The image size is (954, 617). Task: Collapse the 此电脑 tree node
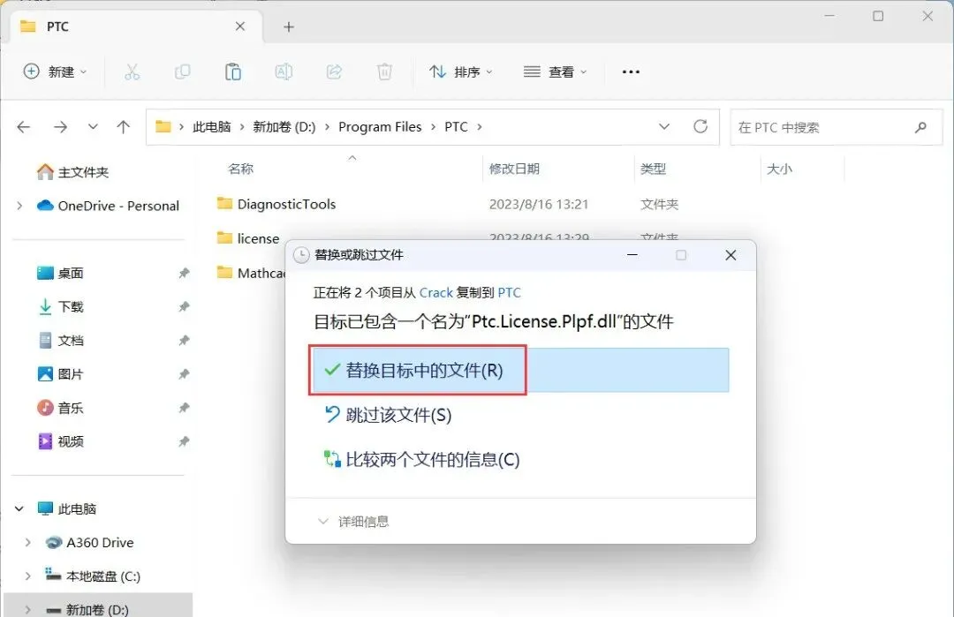click(x=19, y=508)
